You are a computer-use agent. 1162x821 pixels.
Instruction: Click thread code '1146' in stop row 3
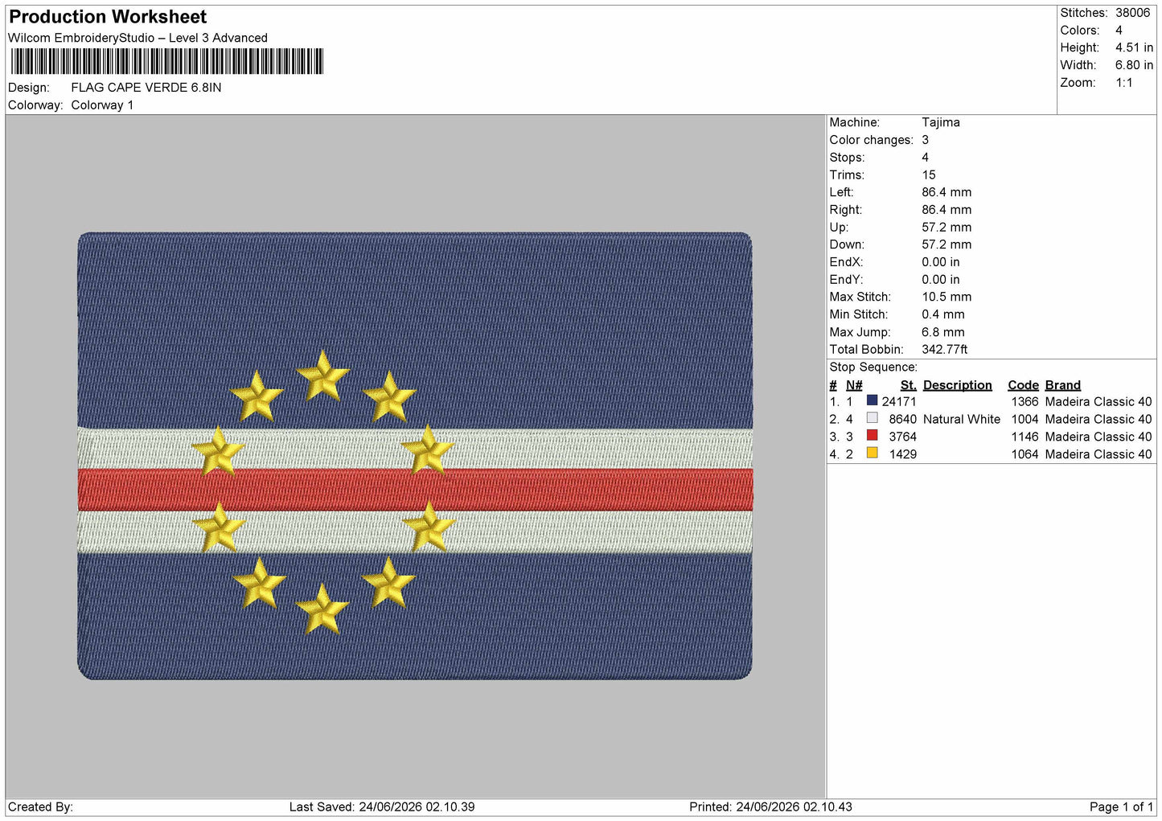[1025, 437]
